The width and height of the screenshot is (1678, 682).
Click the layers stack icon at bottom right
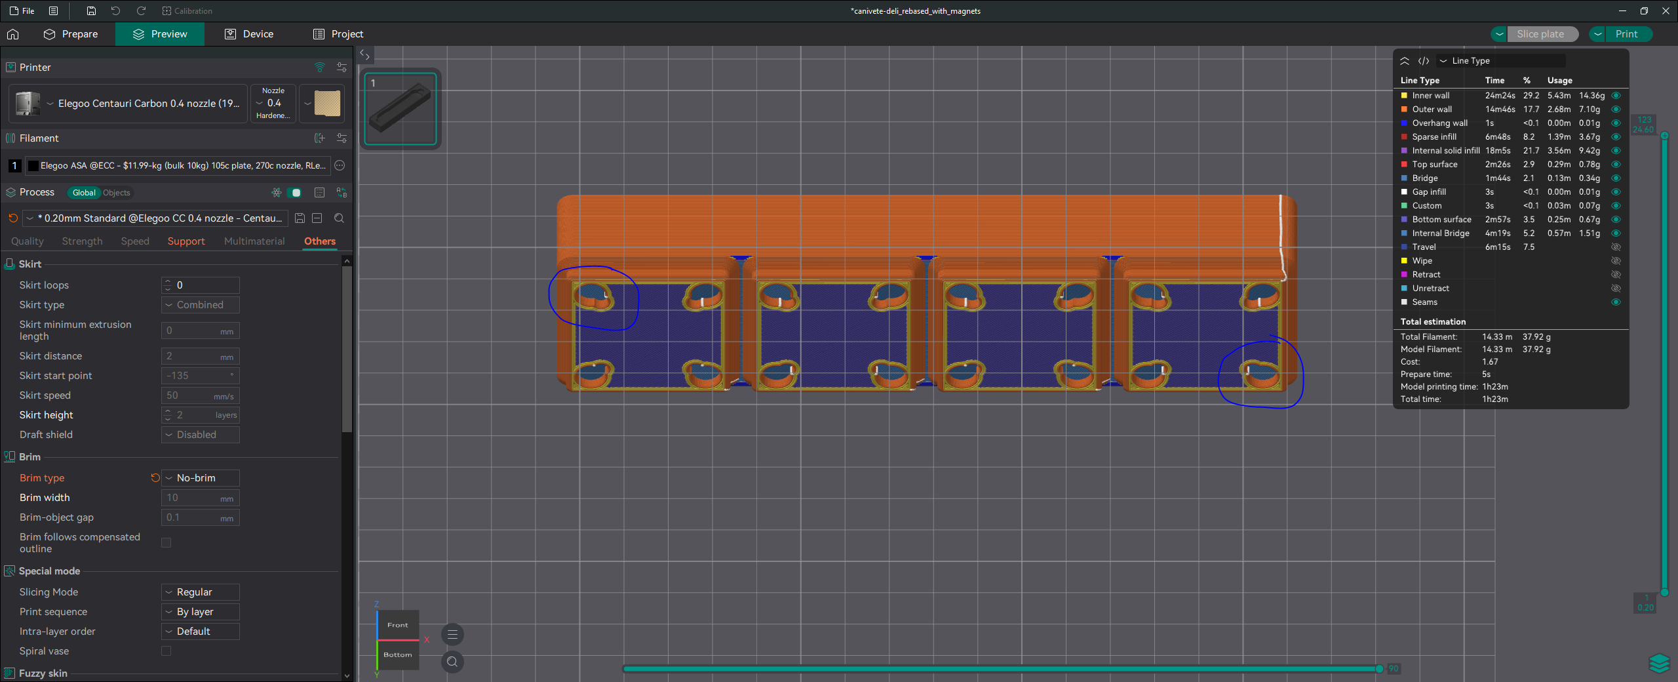tap(1659, 664)
